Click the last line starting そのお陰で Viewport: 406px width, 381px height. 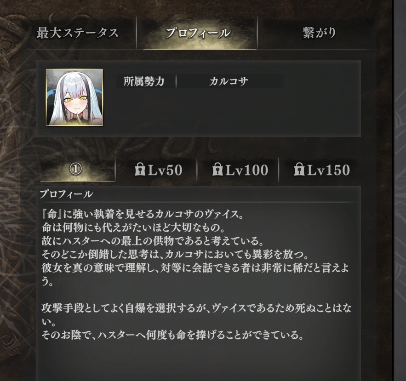click(172, 335)
